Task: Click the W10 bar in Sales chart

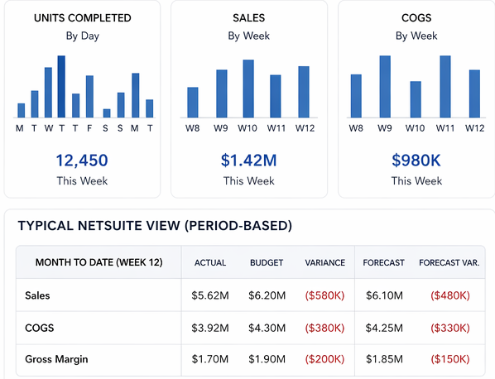Action: [x=248, y=89]
